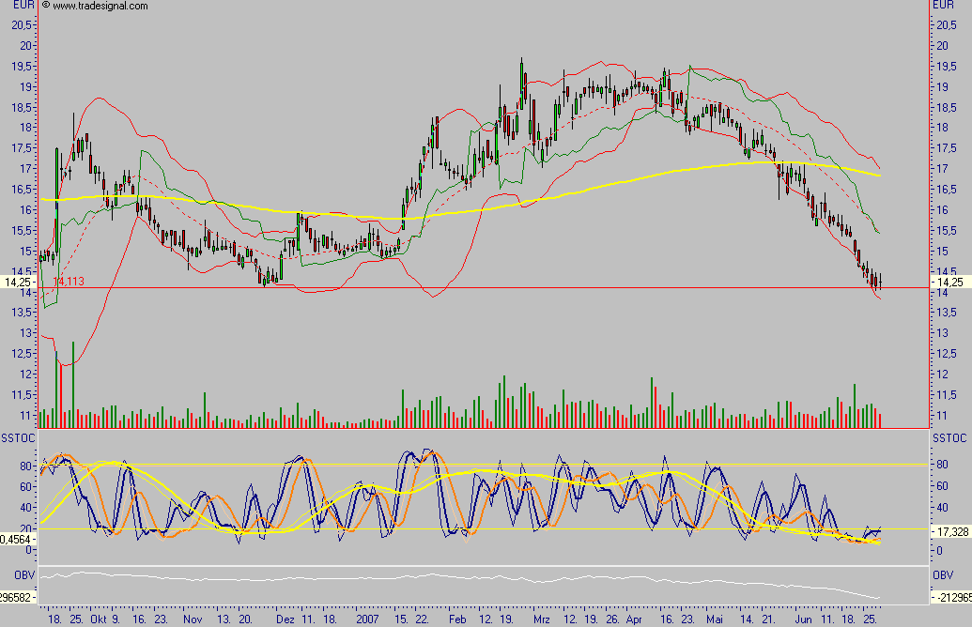Viewport: 972px width, 627px height.
Task: Click the SSTOC indicator panel label
Action: 16,436
